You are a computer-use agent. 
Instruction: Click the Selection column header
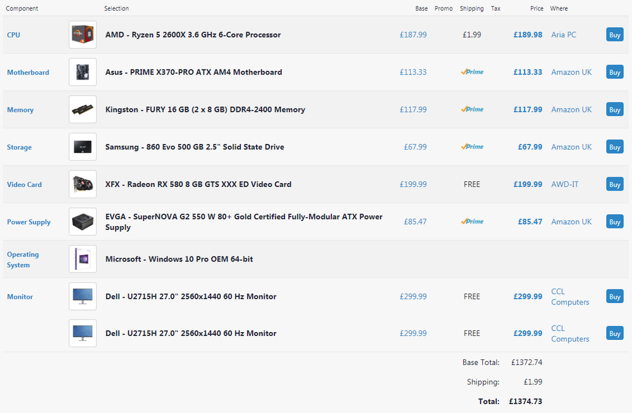[116, 8]
